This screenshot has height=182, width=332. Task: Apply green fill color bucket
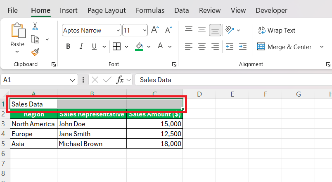139,46
